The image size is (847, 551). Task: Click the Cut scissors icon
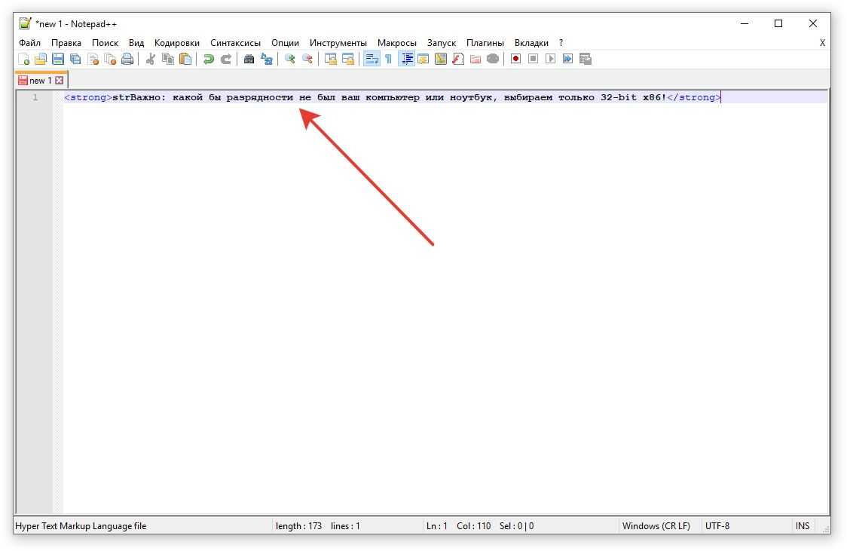pos(151,59)
